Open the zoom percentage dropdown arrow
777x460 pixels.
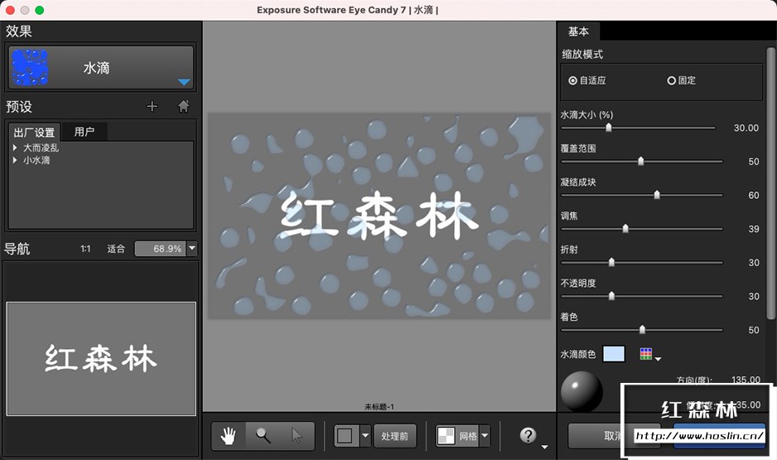coord(192,249)
